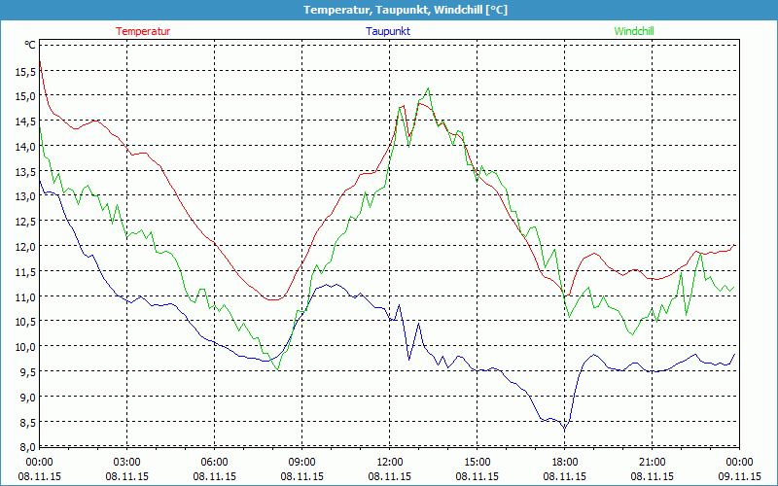Image resolution: width=778 pixels, height=486 pixels.
Task: Click the °C unit label on y-axis
Action: (x=29, y=45)
